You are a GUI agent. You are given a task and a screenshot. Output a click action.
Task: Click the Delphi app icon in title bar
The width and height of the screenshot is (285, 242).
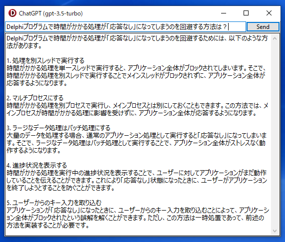click(x=12, y=13)
